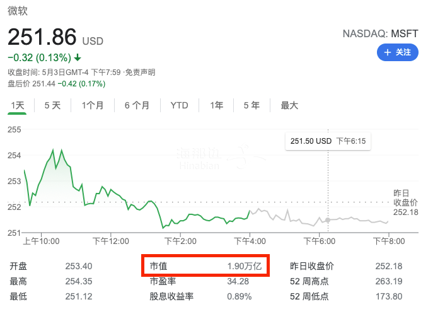445x314 pixels.
Task: Click the 开盘 value 253.40
Action: pos(79,266)
